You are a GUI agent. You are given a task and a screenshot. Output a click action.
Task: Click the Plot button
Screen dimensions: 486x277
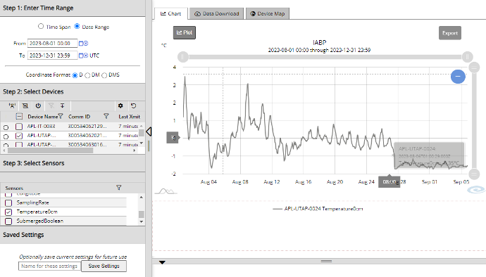point(185,32)
